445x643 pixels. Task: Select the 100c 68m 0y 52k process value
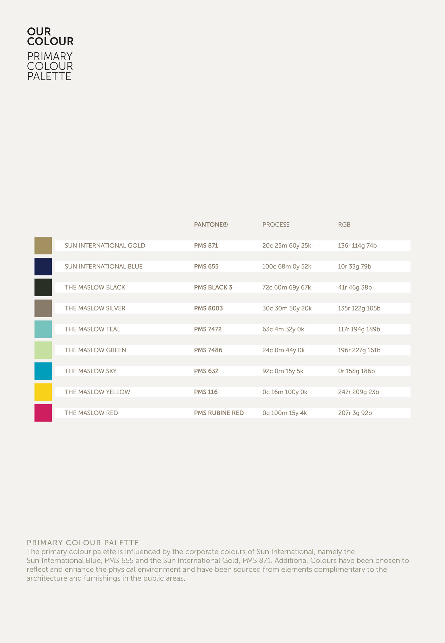pyautogui.click(x=286, y=267)
